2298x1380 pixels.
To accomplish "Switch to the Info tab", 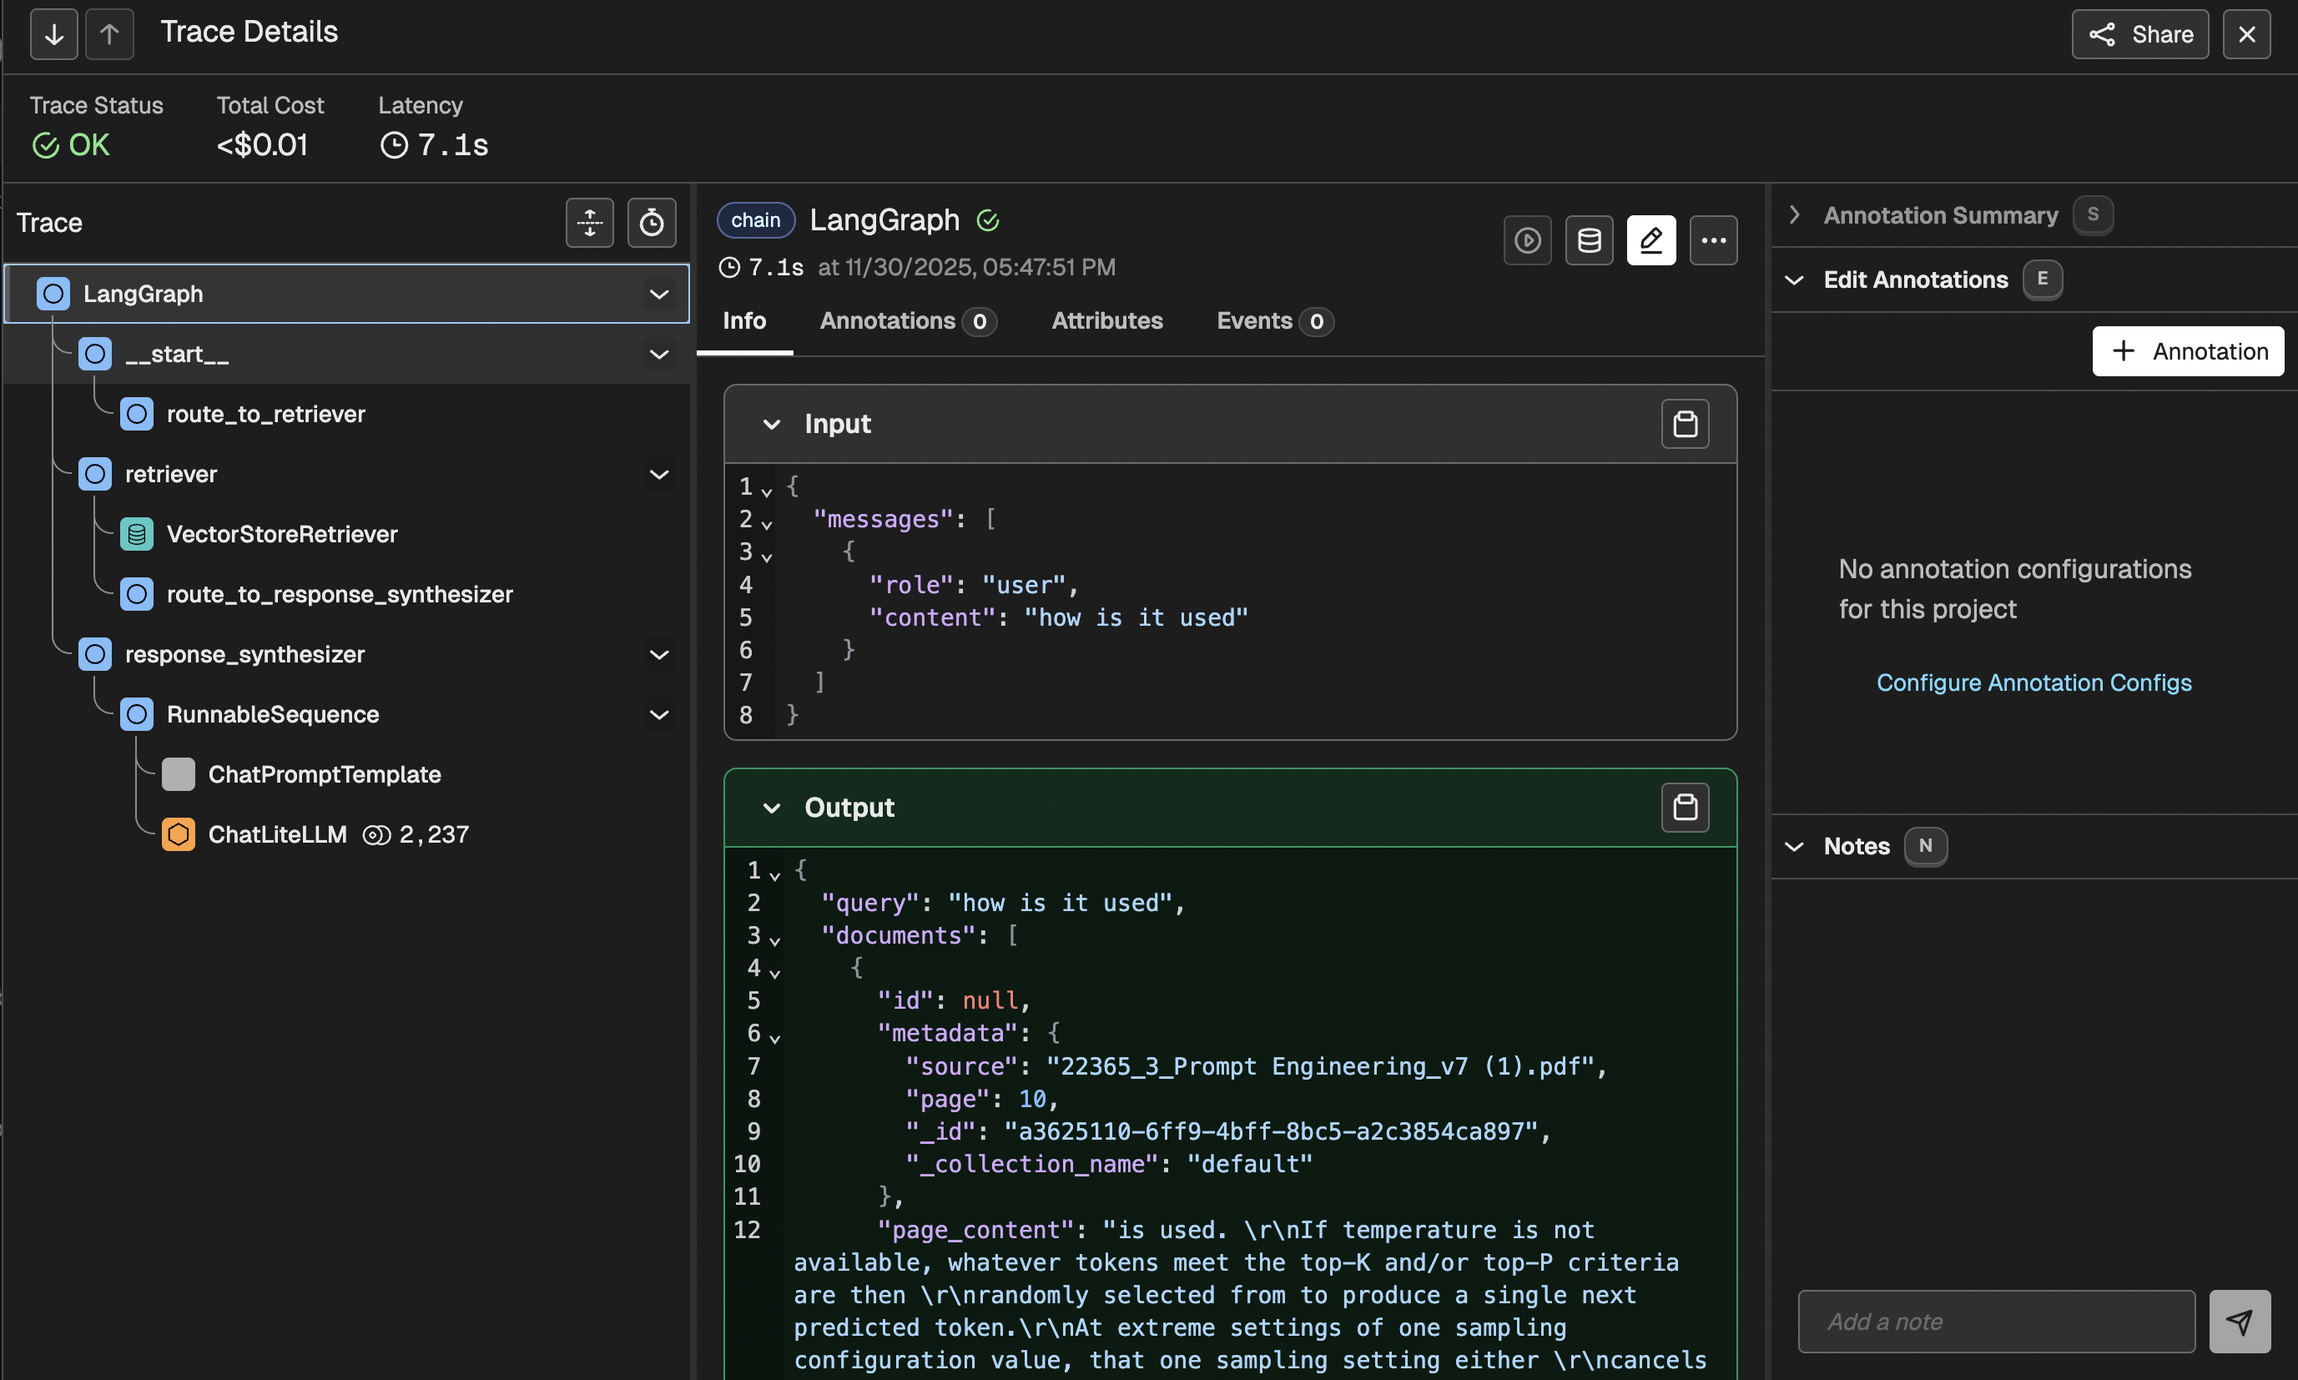I will (744, 321).
